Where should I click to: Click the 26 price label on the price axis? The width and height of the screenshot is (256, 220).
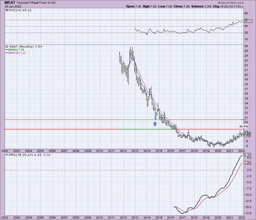pyautogui.click(x=246, y=46)
